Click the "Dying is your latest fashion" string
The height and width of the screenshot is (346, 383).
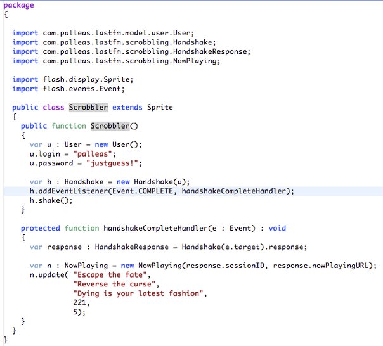(x=138, y=293)
